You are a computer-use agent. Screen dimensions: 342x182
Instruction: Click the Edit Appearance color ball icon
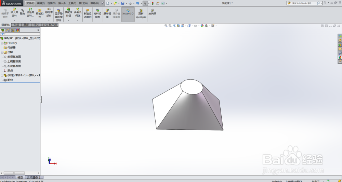coord(202,26)
